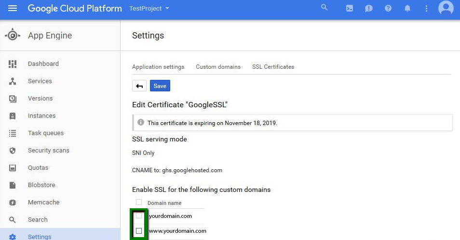The width and height of the screenshot is (460, 240).
Task: Click the Task queues list icon
Action: tap(13, 133)
